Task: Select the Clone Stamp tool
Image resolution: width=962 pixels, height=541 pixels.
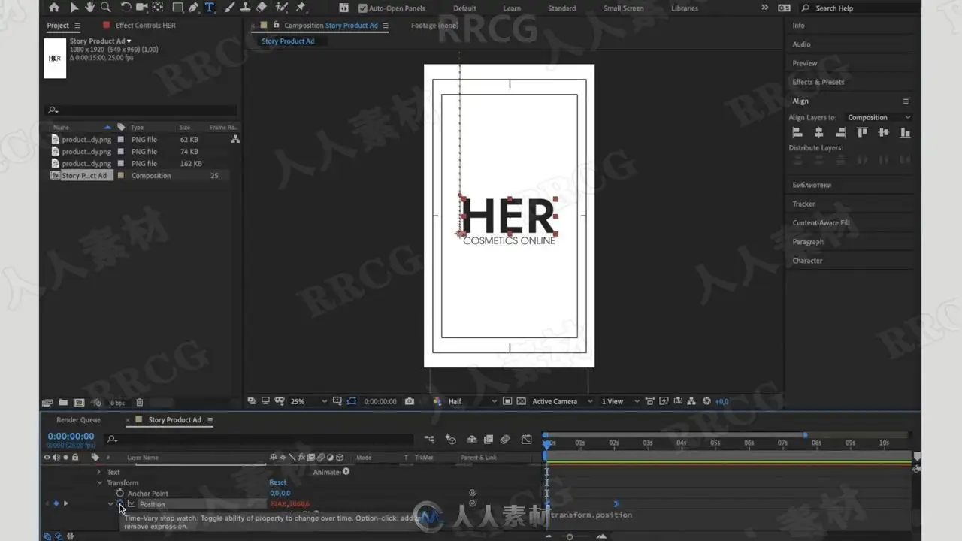Action: (x=244, y=8)
